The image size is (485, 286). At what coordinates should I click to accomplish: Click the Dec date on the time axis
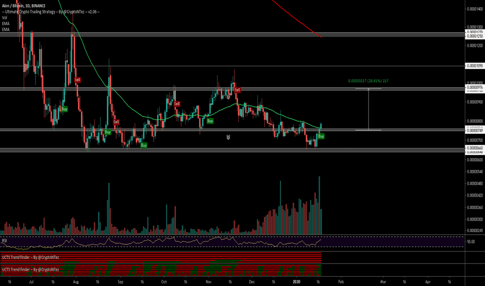coord(252,282)
